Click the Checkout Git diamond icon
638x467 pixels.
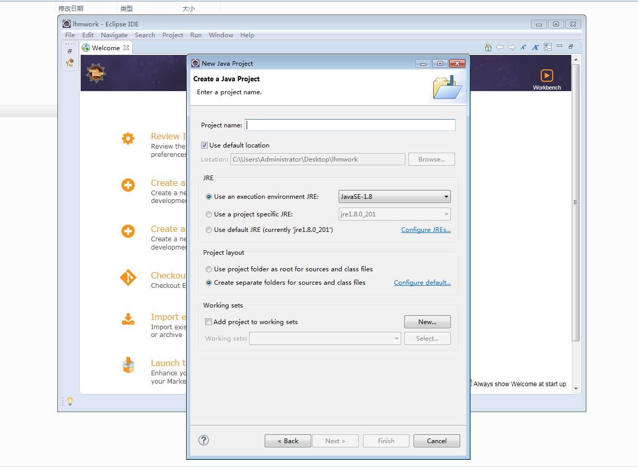click(x=128, y=278)
